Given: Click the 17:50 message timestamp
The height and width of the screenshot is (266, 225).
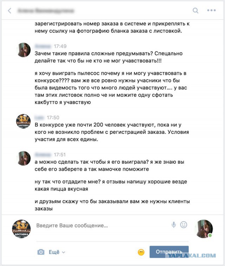Looking at the screenshot, I should 53,118.
